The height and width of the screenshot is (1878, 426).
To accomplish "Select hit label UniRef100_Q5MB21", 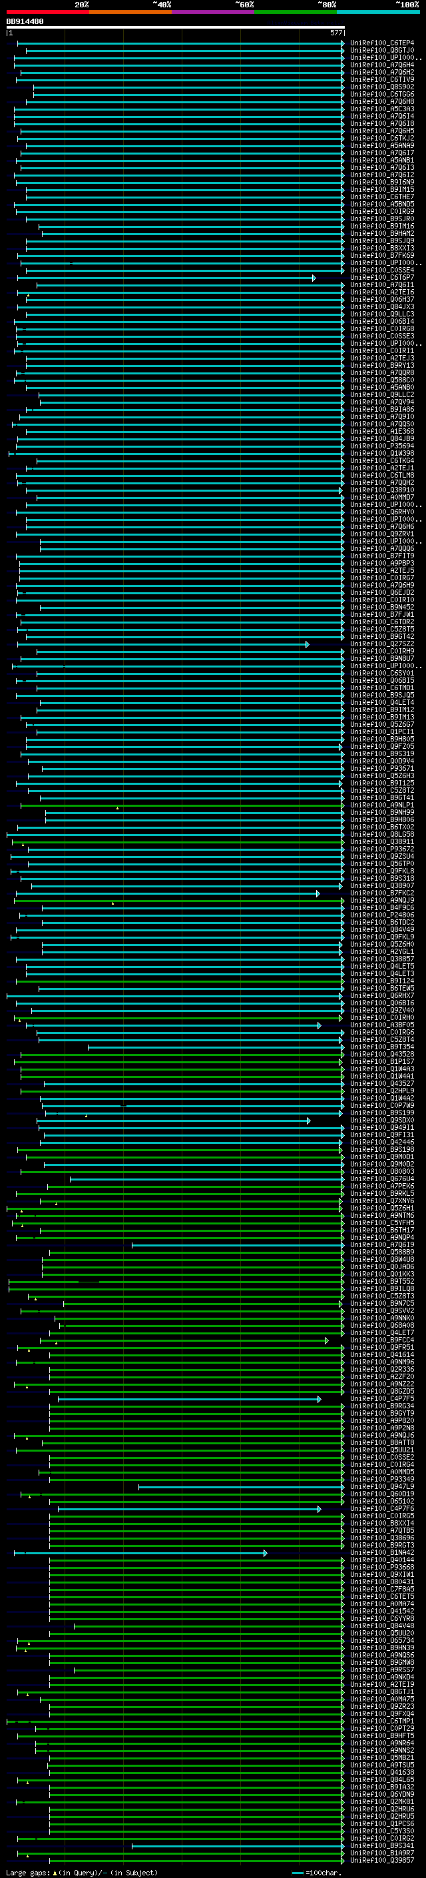I will (x=381, y=1757).
